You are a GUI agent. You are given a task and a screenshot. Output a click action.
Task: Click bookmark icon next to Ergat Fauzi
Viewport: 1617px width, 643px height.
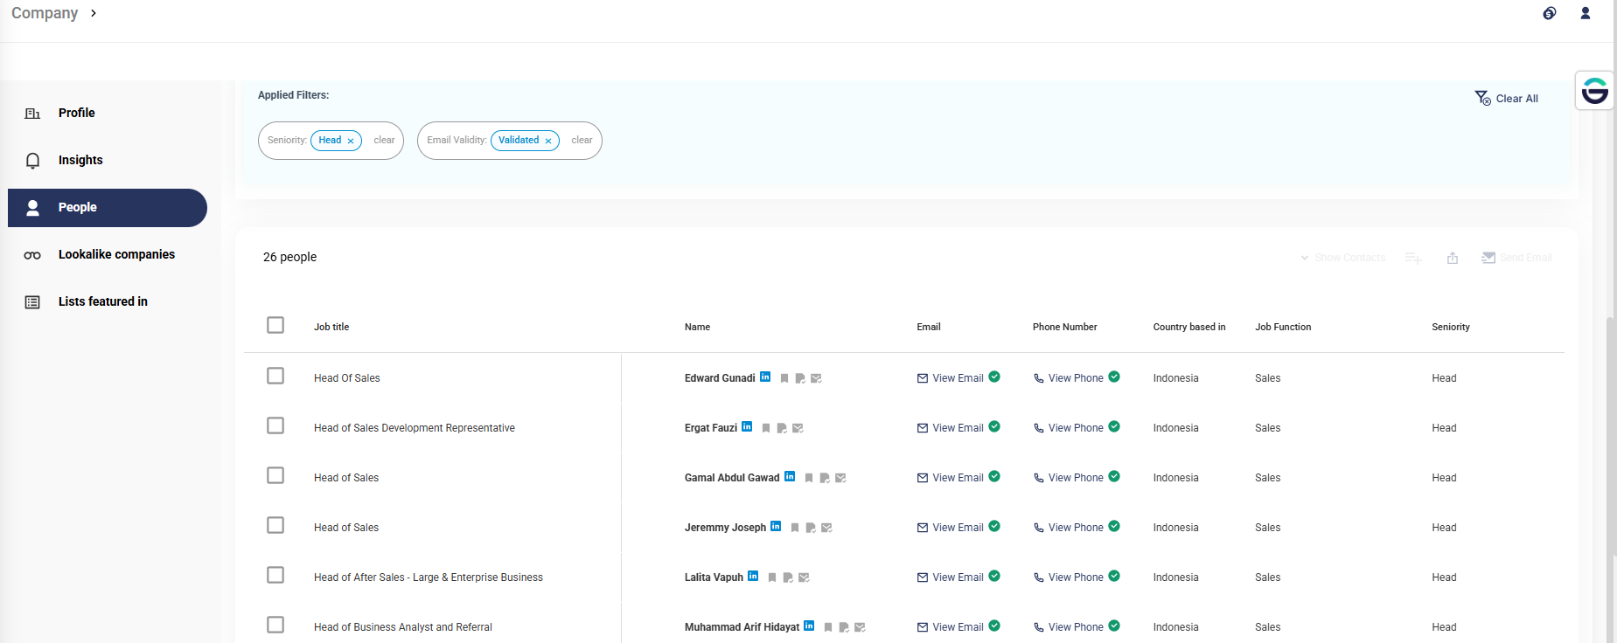(x=766, y=428)
